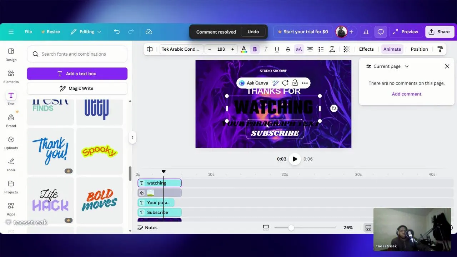This screenshot has width=457, height=257.
Task: Open the Effects panel
Action: point(366,49)
